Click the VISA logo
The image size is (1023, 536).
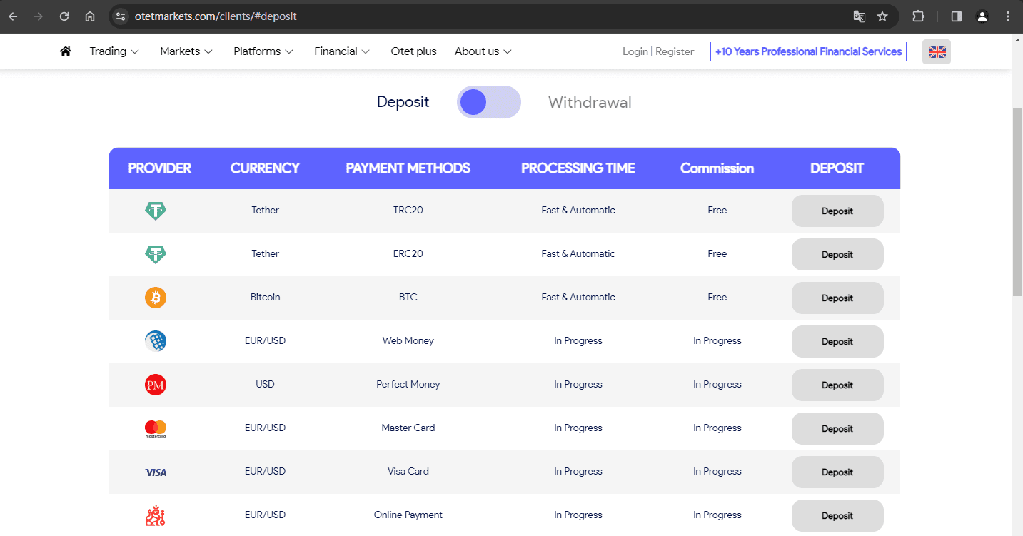[x=156, y=472]
